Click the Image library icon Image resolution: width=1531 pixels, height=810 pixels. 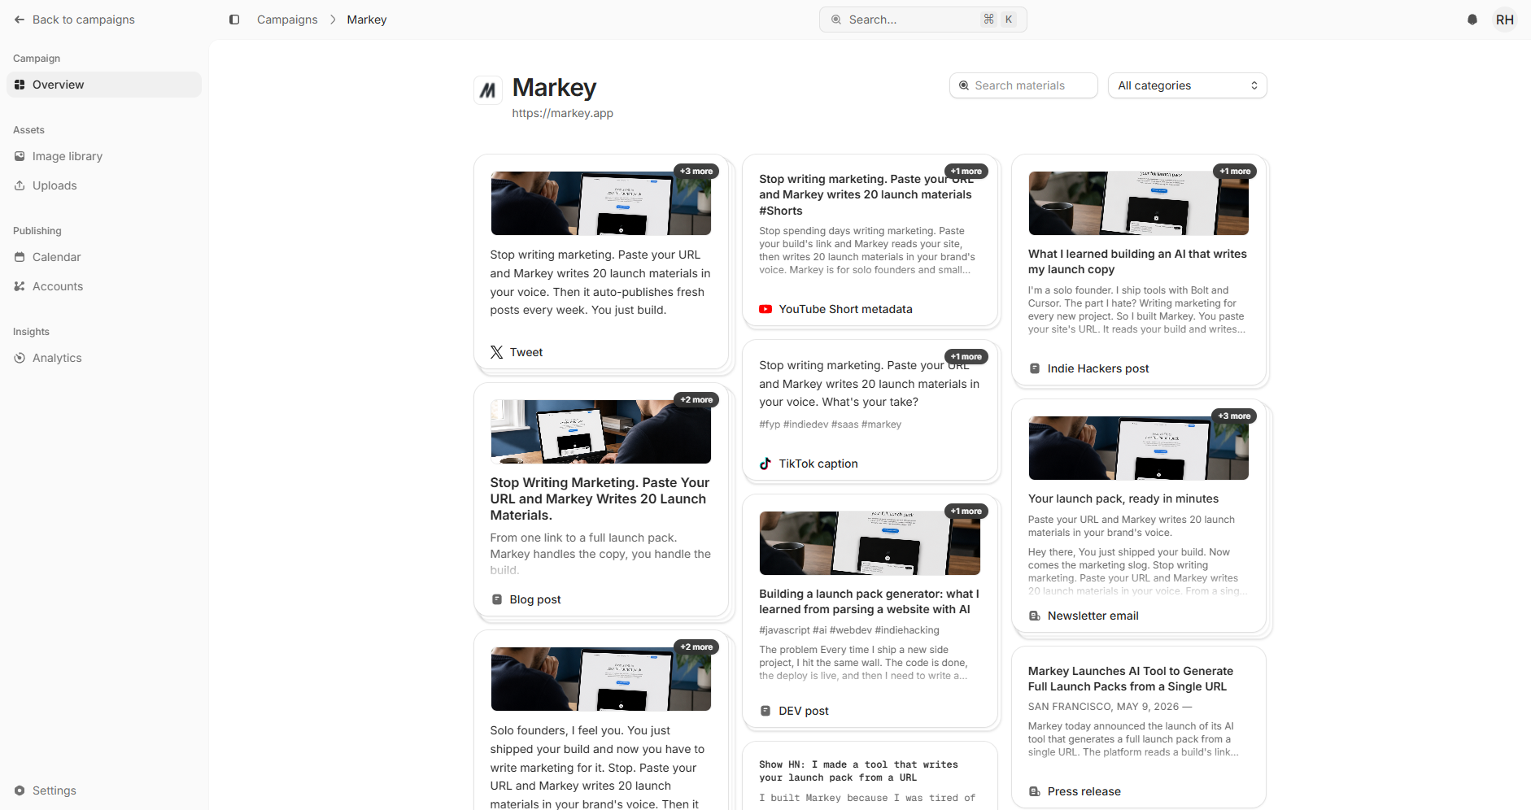[20, 156]
